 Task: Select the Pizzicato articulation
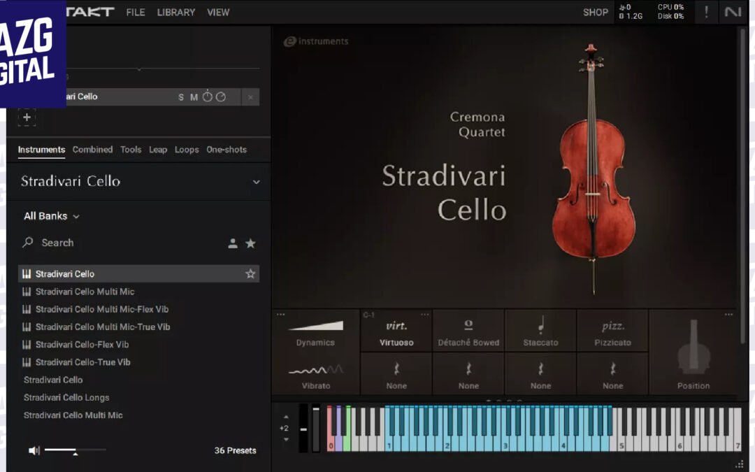pos(612,331)
